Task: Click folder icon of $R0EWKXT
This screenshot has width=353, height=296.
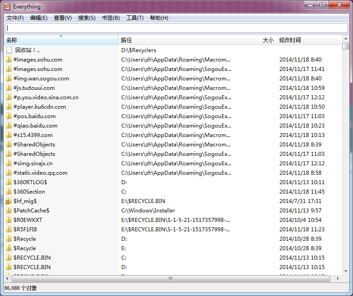Action: (9, 220)
